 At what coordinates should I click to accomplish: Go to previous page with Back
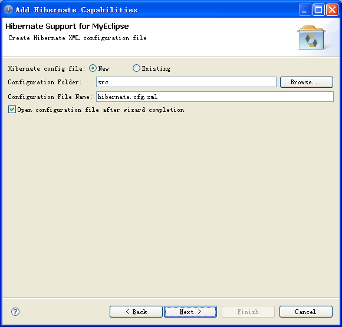point(136,312)
